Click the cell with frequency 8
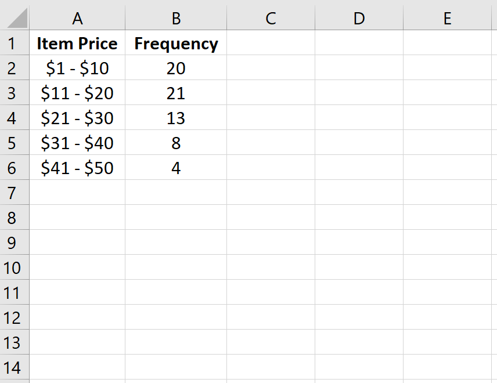497x383 pixels. point(176,143)
